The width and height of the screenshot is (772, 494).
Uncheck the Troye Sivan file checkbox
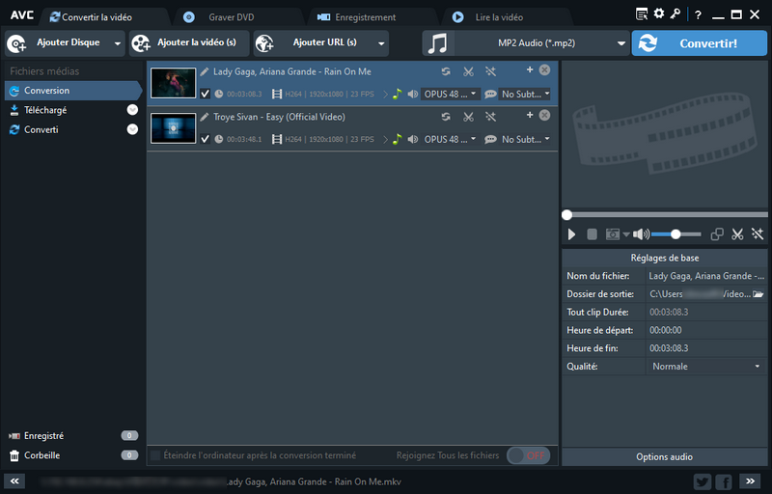click(206, 139)
